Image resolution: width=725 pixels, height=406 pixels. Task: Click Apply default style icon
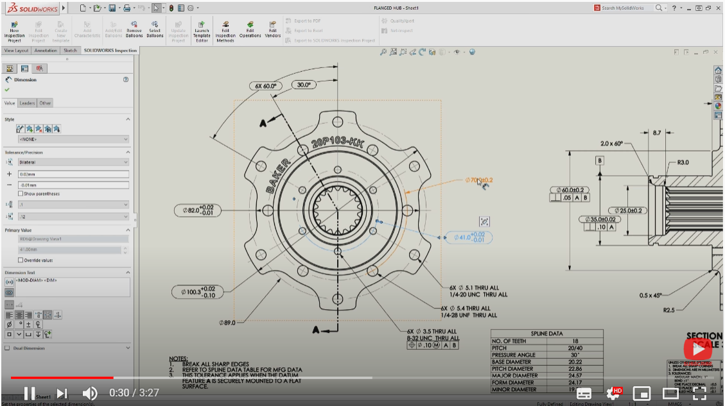pyautogui.click(x=20, y=129)
